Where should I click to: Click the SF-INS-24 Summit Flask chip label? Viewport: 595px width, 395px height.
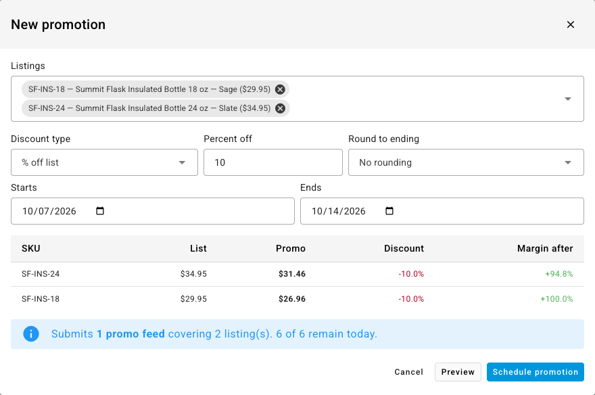click(149, 108)
